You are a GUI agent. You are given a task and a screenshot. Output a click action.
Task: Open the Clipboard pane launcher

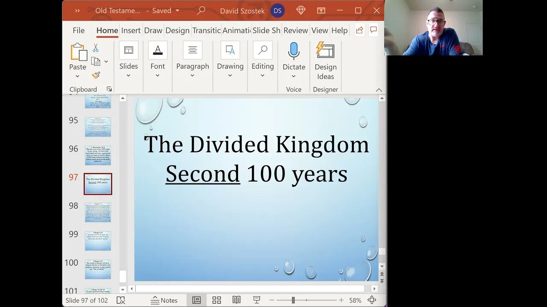[x=109, y=89]
